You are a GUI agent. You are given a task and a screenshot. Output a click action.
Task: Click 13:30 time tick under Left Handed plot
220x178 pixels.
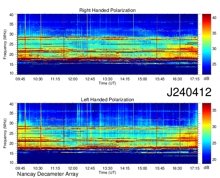(107, 168)
